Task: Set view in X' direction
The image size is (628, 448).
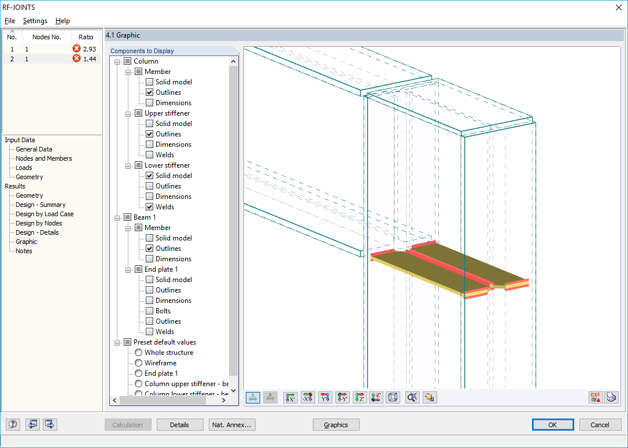Action: pos(290,398)
